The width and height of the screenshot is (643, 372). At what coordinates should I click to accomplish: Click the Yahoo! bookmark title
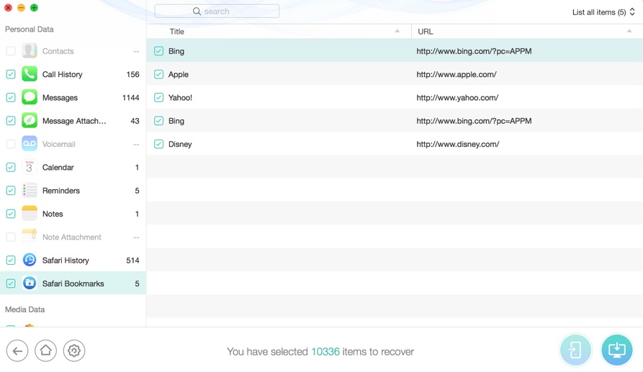(x=180, y=98)
